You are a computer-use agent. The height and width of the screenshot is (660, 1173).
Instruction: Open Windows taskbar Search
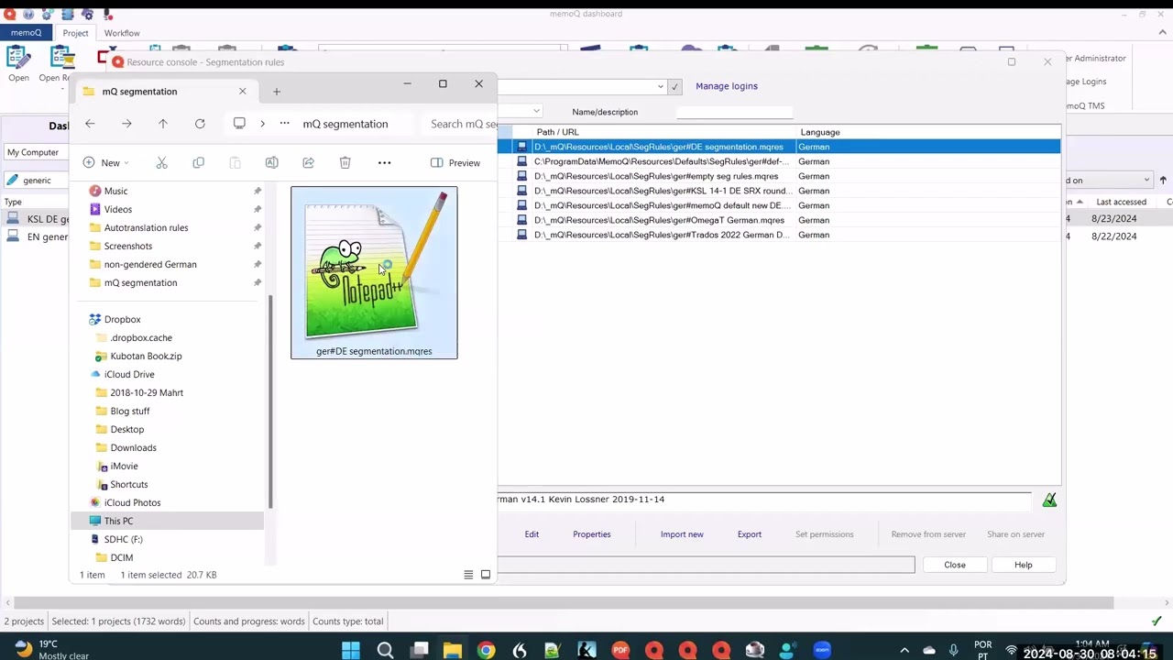[x=385, y=650]
